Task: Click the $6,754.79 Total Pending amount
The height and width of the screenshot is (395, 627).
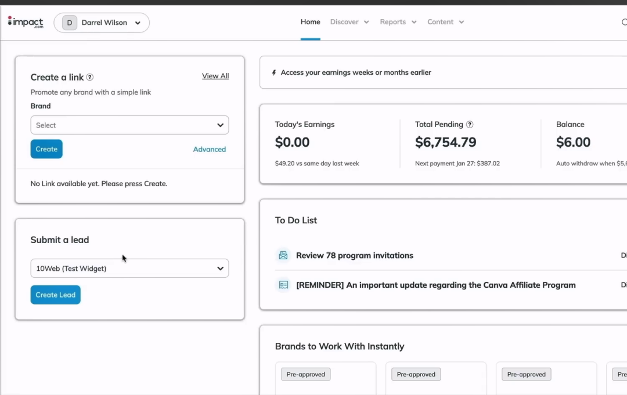Action: click(x=446, y=142)
